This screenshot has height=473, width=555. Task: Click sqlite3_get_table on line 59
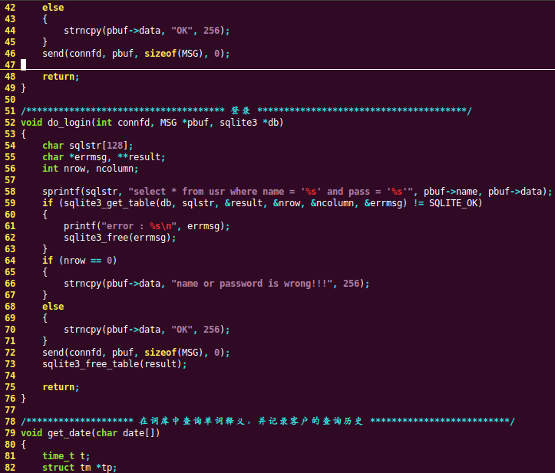110,203
